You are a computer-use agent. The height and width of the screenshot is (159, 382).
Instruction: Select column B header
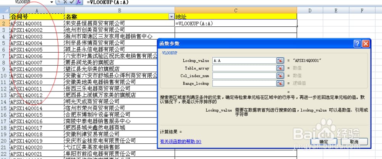point(120,10)
